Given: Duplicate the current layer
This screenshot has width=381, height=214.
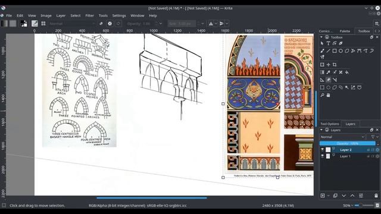Looking at the screenshot, I should [335, 196].
